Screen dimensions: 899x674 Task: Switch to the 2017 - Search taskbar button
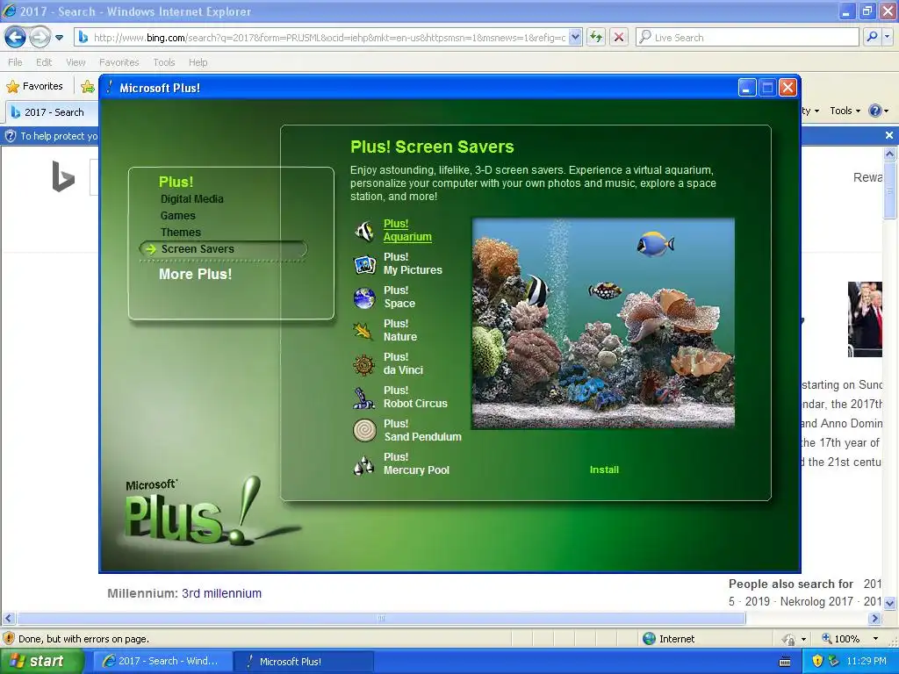click(x=162, y=661)
